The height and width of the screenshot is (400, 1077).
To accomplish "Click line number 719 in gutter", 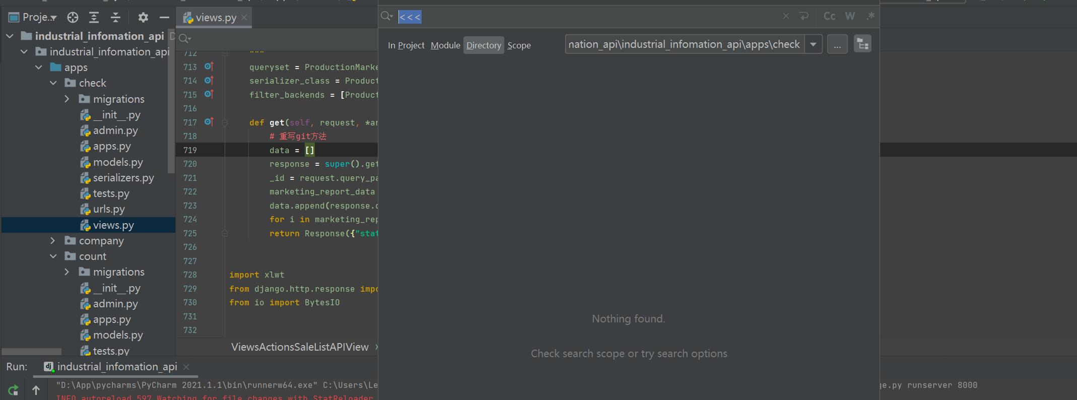I will coord(190,150).
